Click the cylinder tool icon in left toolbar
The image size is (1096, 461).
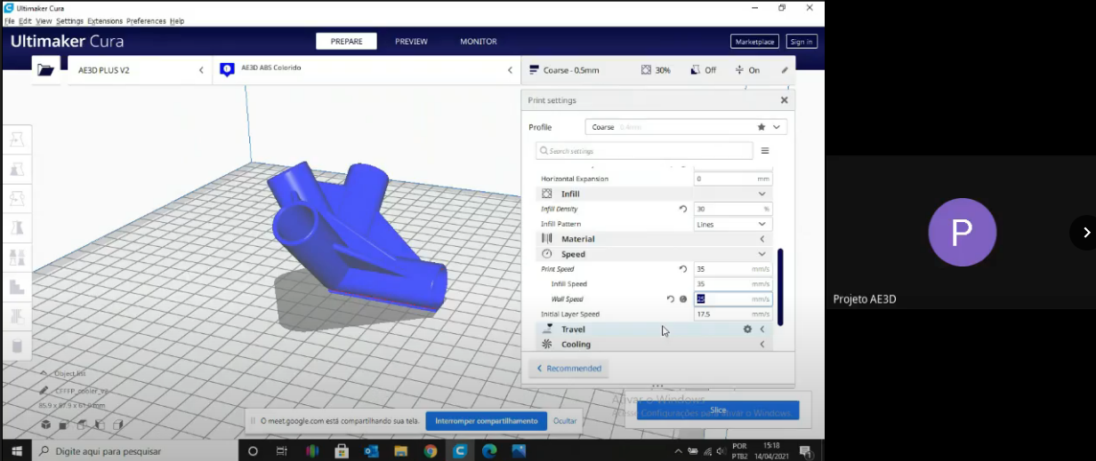(x=17, y=346)
